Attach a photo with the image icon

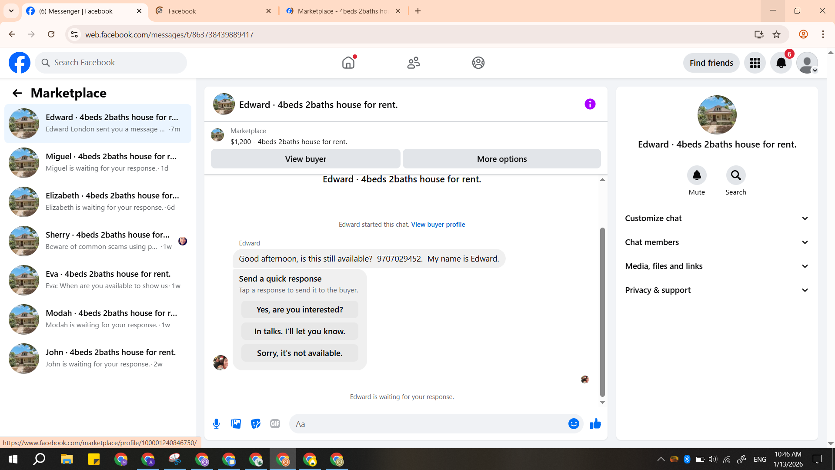(236, 424)
